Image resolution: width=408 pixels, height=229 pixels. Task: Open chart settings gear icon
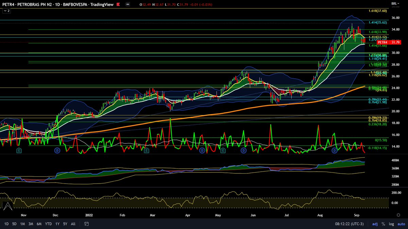pyautogui.click(x=398, y=215)
